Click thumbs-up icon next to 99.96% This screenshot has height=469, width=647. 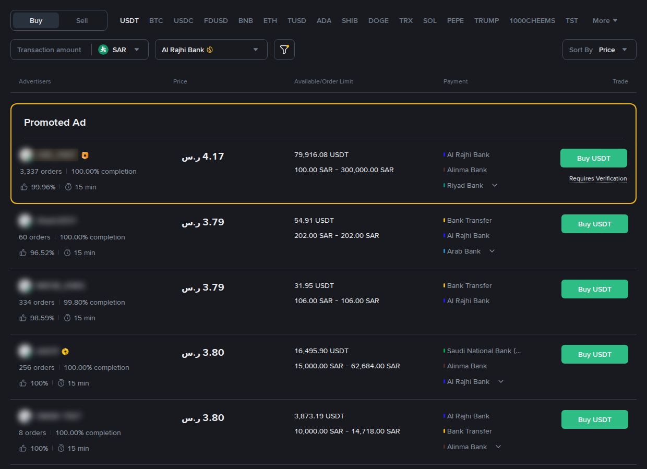pos(23,187)
